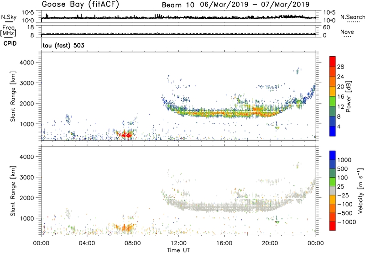
Task: Pick the light green 12–16 dB power segment
Action: [x=333, y=101]
